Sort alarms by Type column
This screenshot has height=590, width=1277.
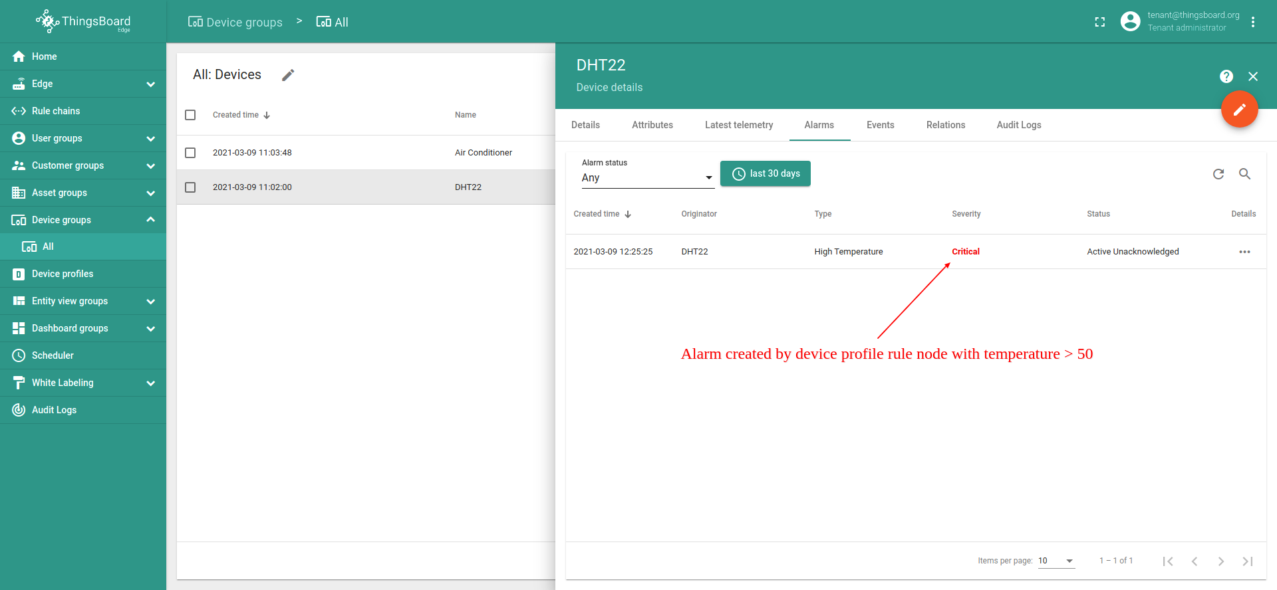pyautogui.click(x=823, y=214)
